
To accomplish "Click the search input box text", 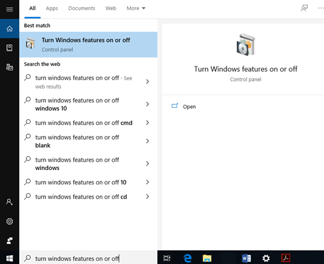I will click(77, 259).
